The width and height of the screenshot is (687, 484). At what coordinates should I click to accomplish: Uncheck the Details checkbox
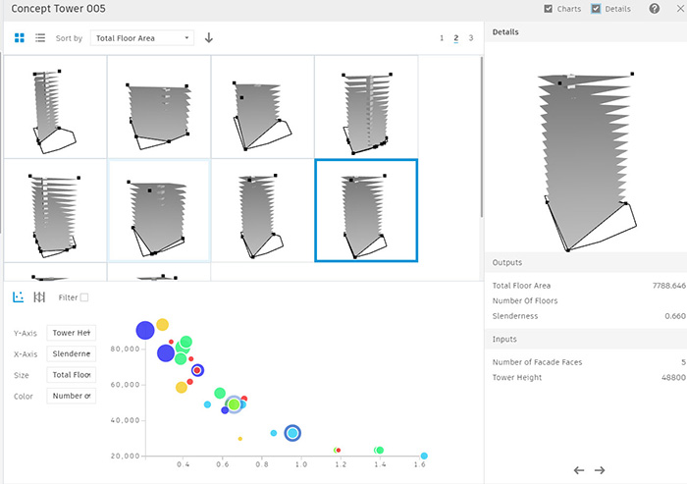(x=596, y=9)
